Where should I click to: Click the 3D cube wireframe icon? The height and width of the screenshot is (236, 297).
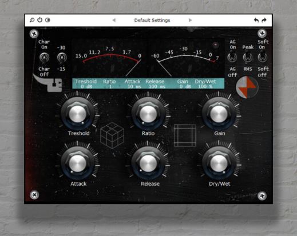coord(112,135)
